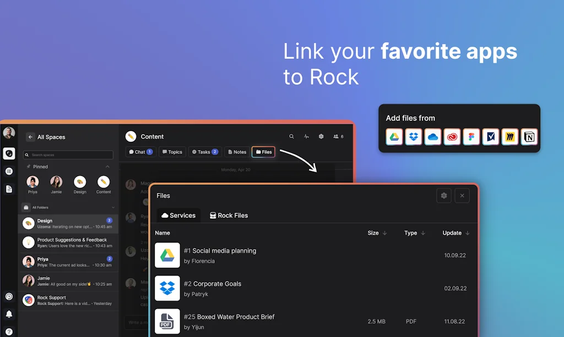Add files from OneDrive

[433, 136]
